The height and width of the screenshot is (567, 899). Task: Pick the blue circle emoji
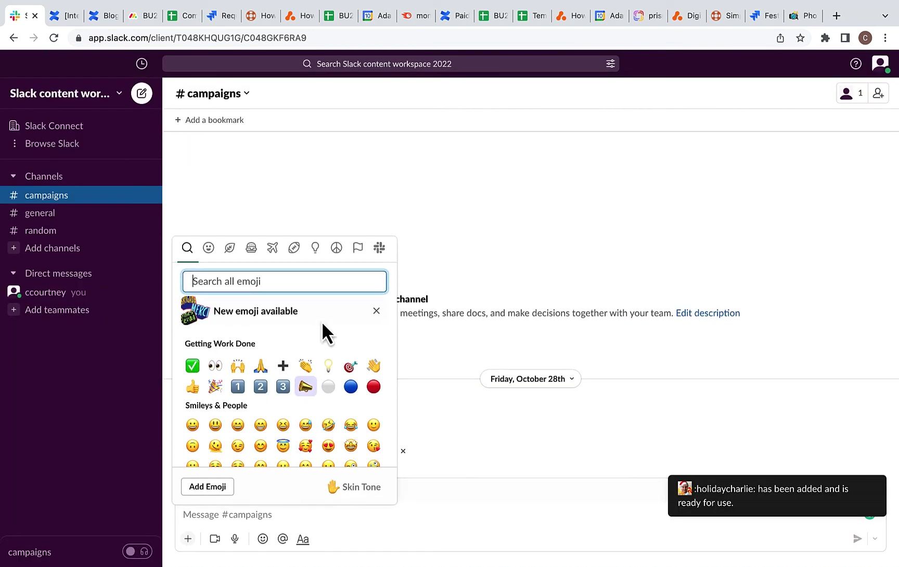pos(351,386)
